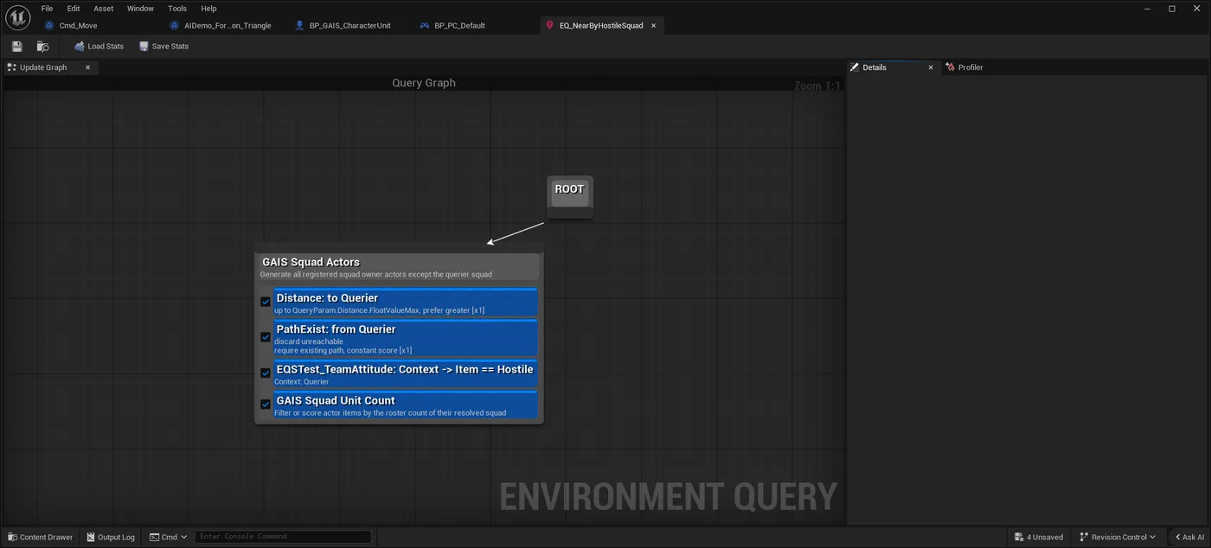Open the Output Log panel
The height and width of the screenshot is (548, 1211).
pyautogui.click(x=110, y=537)
